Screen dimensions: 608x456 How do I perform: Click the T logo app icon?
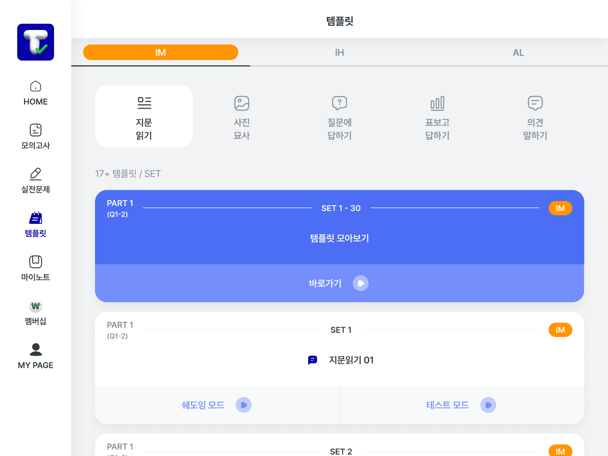click(x=36, y=42)
